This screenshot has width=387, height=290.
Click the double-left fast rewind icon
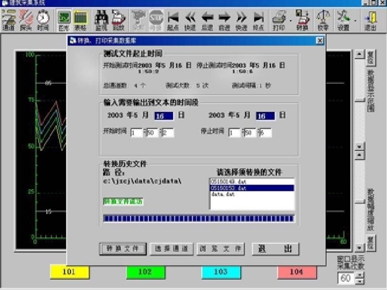(190, 20)
